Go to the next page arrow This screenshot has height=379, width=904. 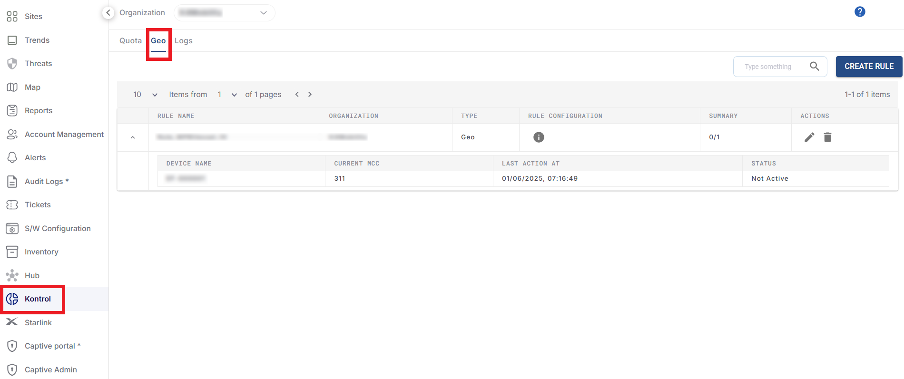click(x=310, y=95)
